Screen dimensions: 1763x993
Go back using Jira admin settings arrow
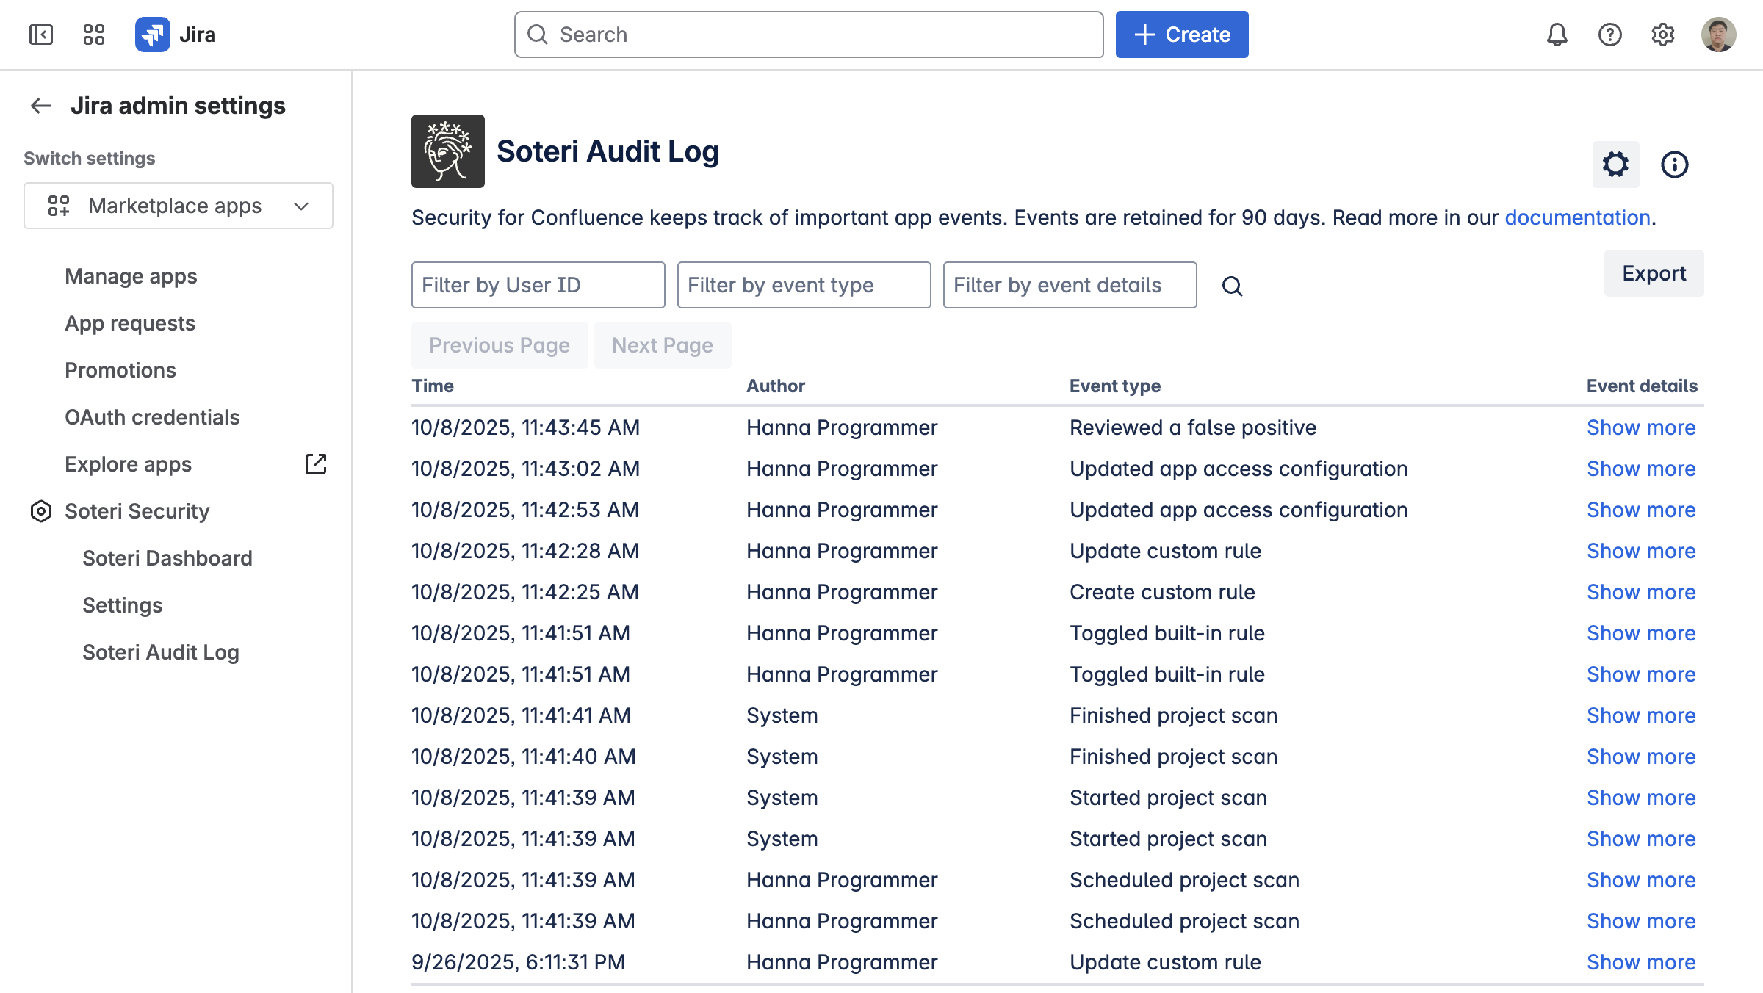tap(41, 106)
